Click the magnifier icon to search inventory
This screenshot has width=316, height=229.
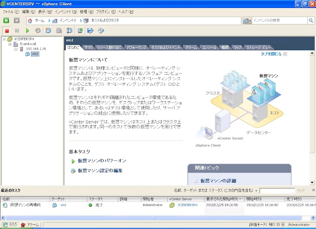click(311, 20)
